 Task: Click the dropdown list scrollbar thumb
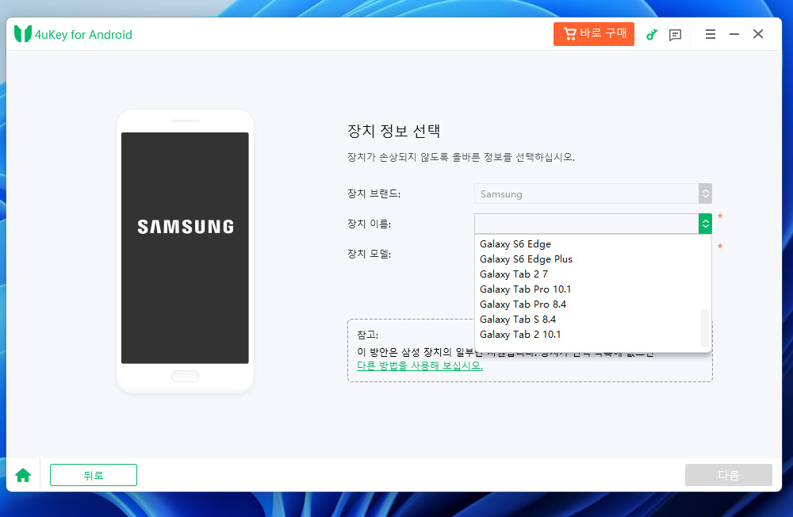(706, 327)
